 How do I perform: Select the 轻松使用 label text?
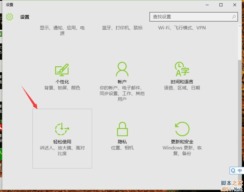(x=62, y=142)
